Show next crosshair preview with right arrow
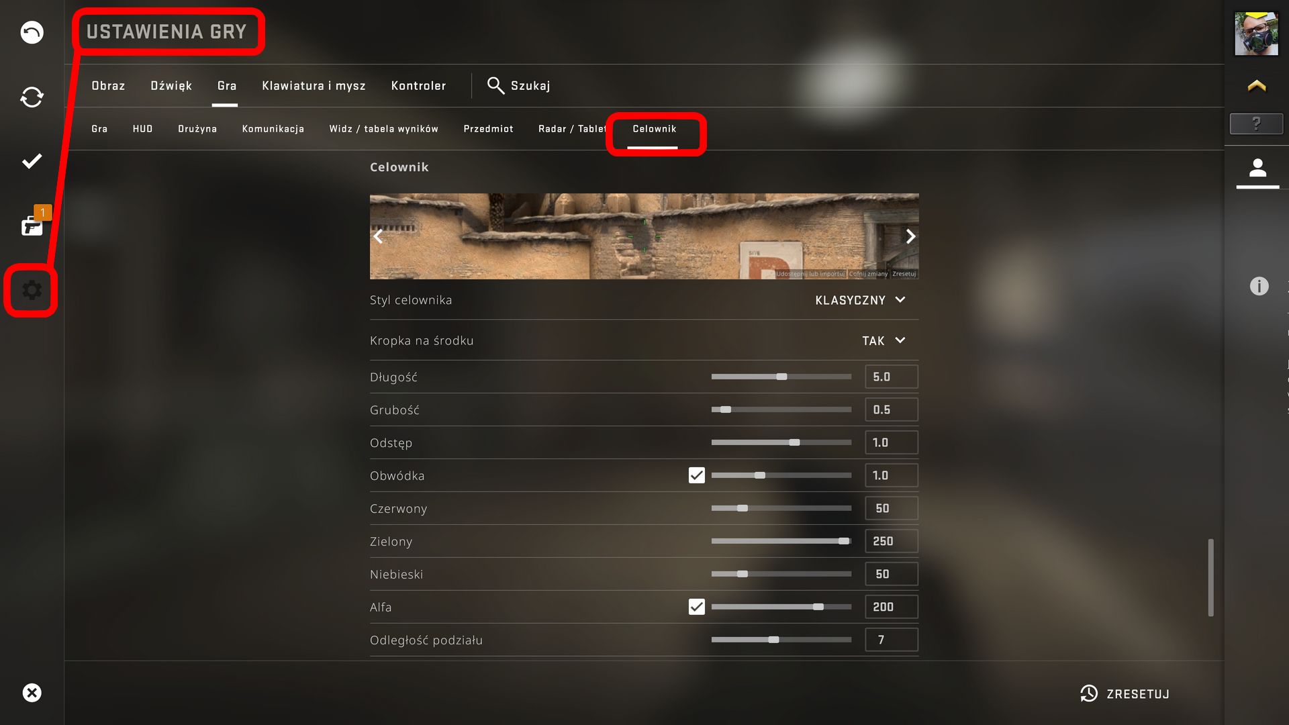Image resolution: width=1289 pixels, height=725 pixels. (910, 236)
